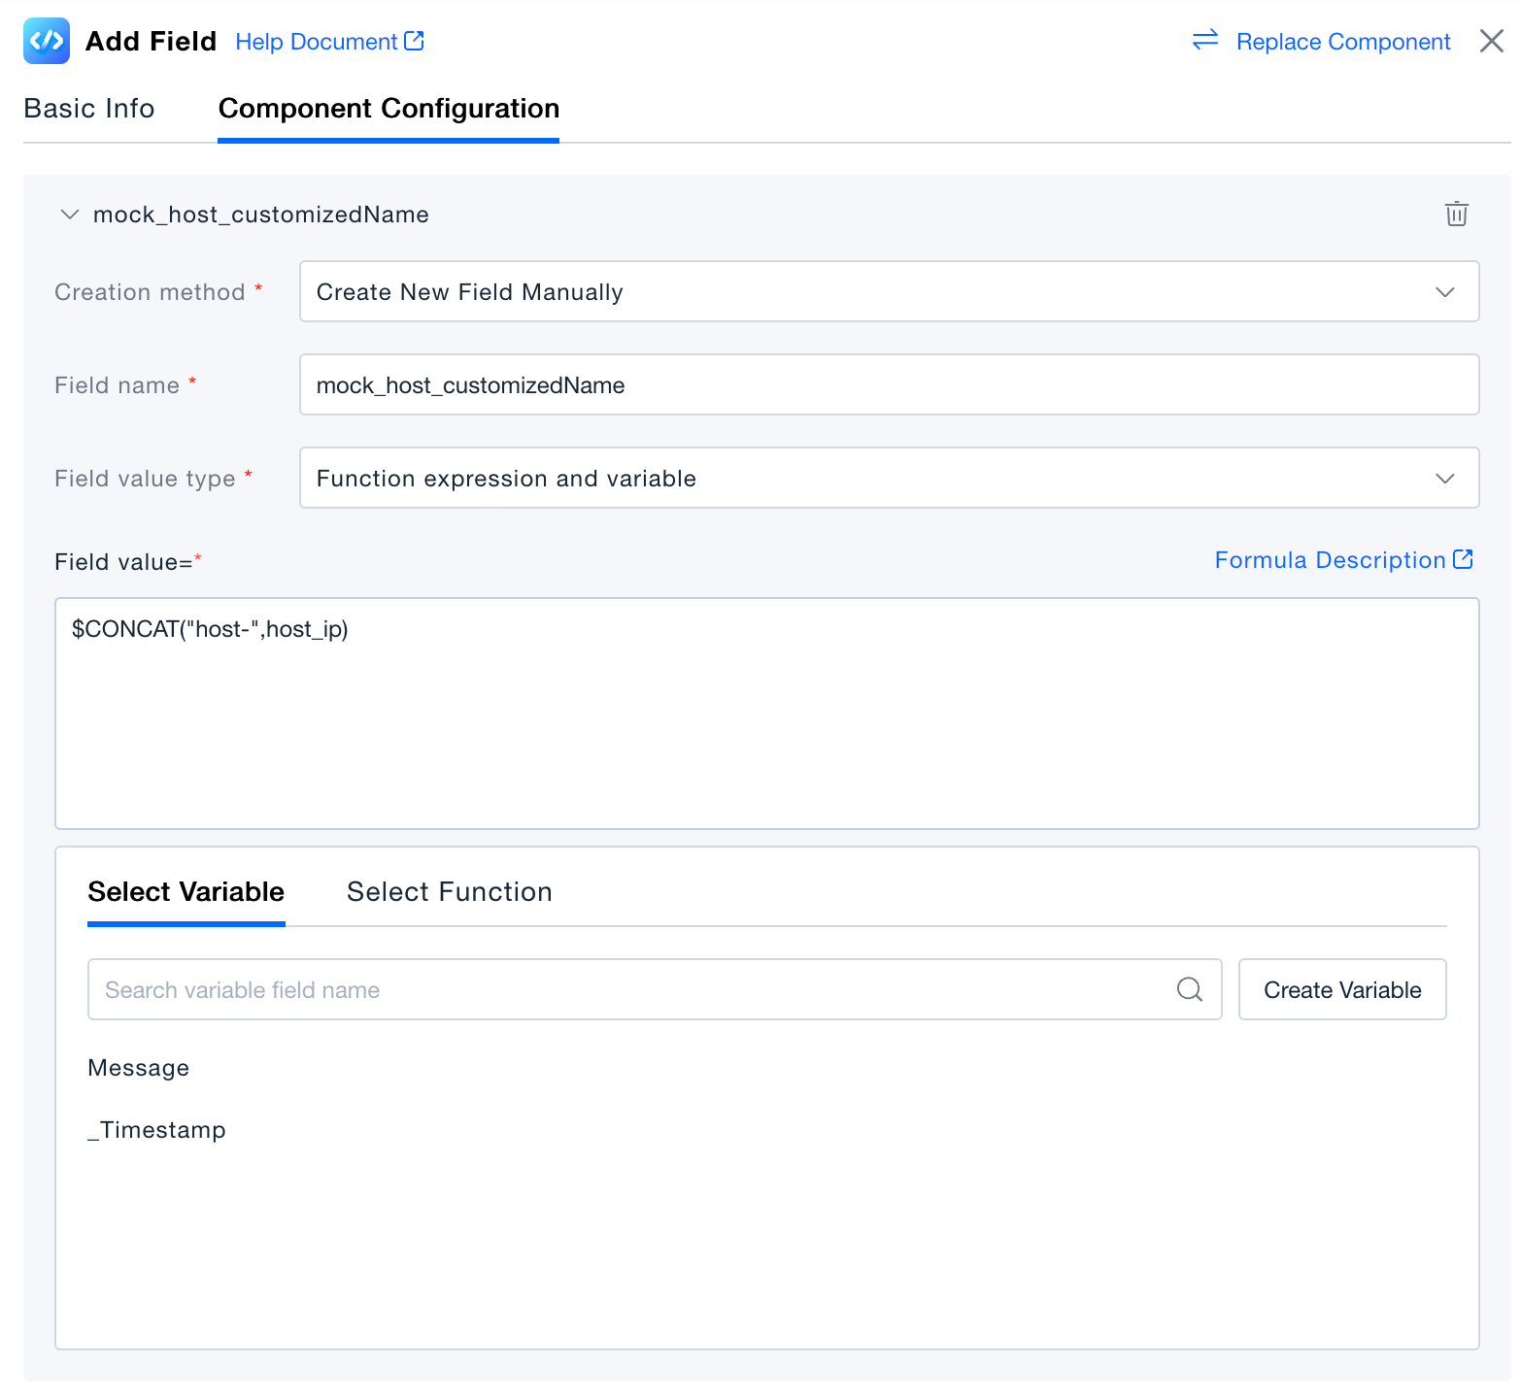Click the Add Field code logo icon
Image resolution: width=1521 pixels, height=1396 pixels.
[47, 41]
